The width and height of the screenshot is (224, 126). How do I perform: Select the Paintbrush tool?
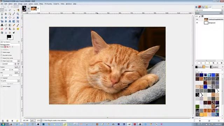(18, 25)
